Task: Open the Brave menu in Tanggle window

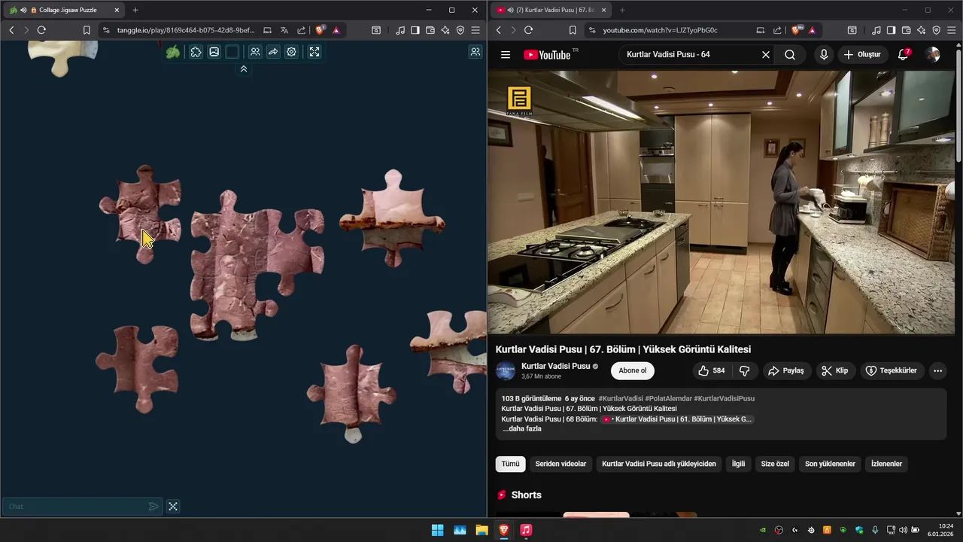Action: click(x=475, y=30)
